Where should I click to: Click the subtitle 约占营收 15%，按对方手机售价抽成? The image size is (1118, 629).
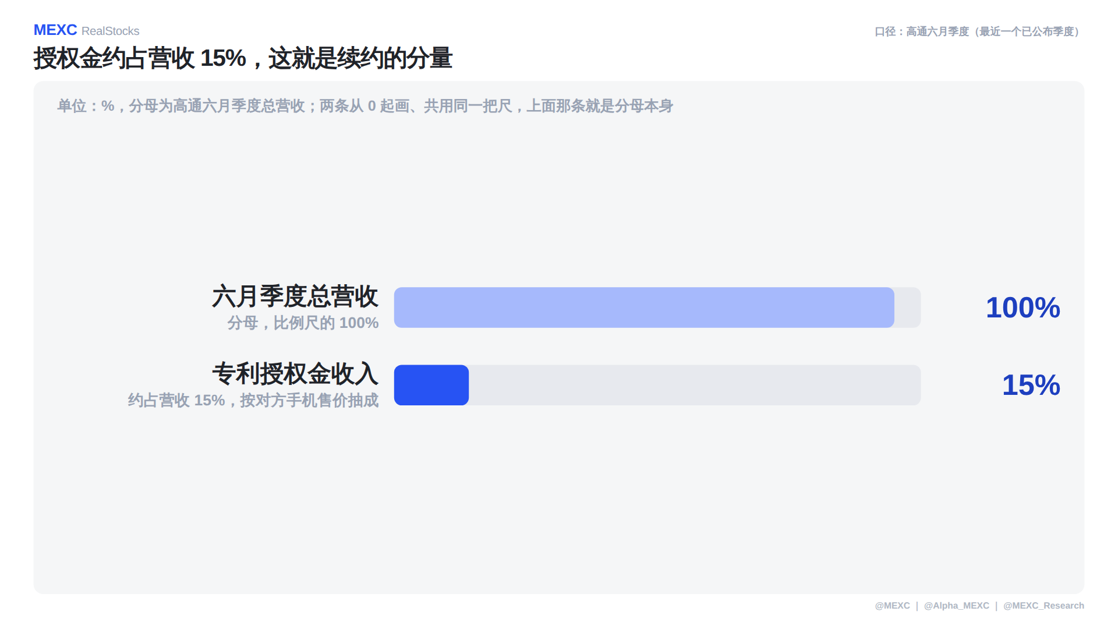[x=253, y=400]
